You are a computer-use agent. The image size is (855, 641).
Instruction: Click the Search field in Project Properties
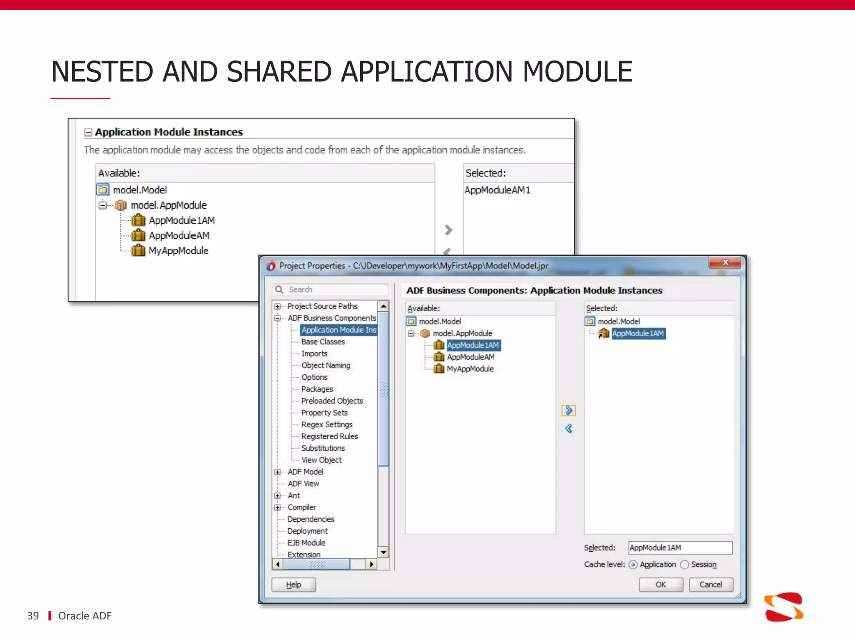pyautogui.click(x=331, y=289)
